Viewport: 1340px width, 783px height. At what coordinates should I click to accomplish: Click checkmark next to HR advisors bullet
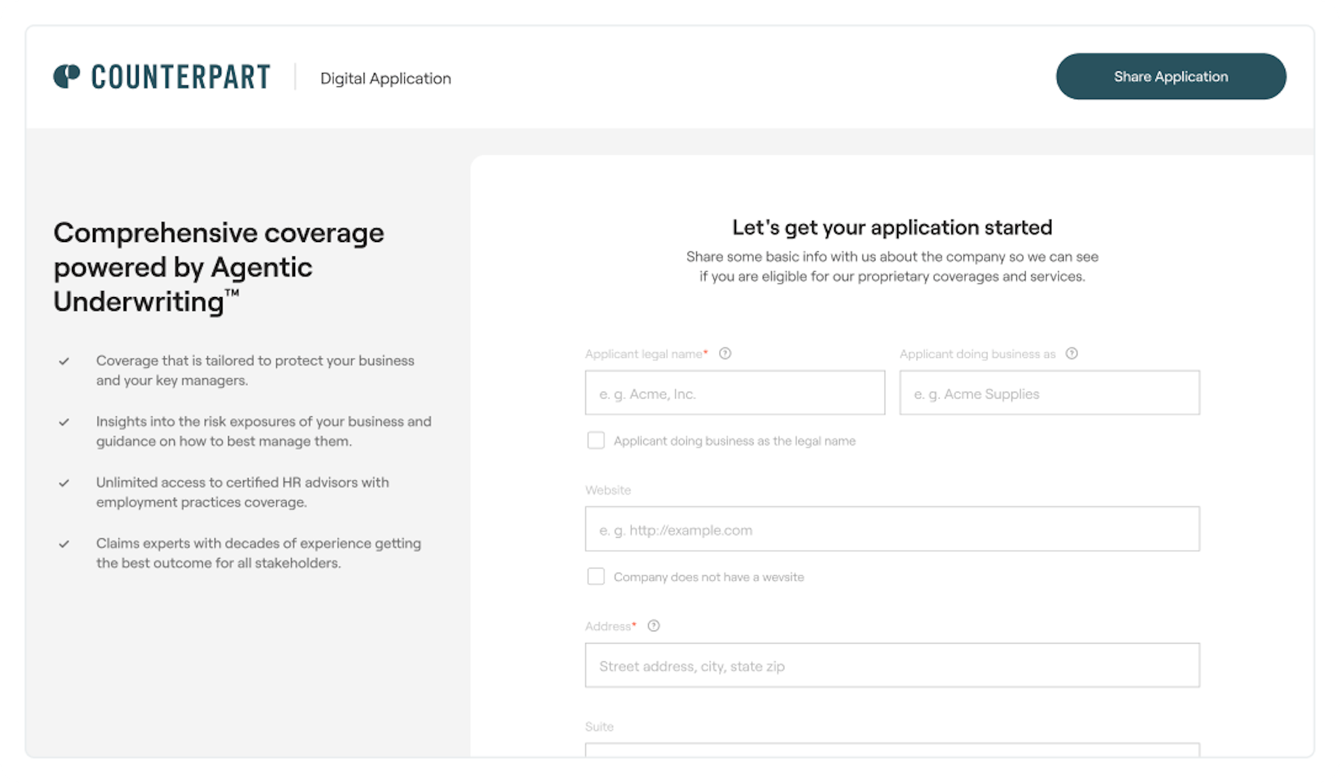click(x=64, y=483)
